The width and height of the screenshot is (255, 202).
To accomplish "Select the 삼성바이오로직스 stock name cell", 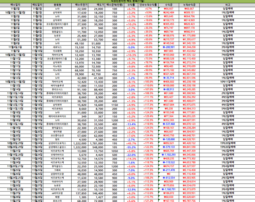I will click(57, 143).
